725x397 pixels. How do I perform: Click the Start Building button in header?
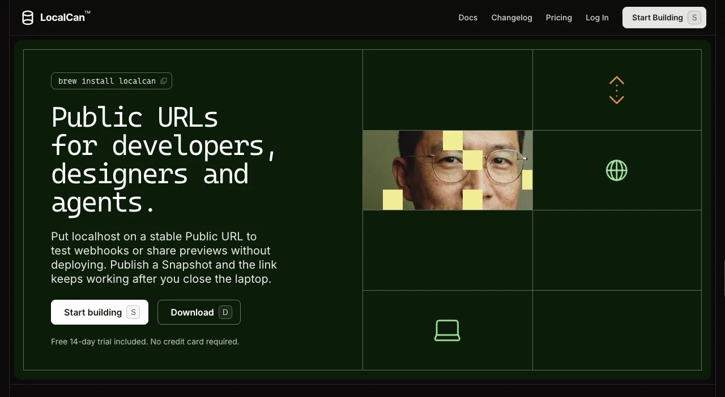(x=664, y=18)
